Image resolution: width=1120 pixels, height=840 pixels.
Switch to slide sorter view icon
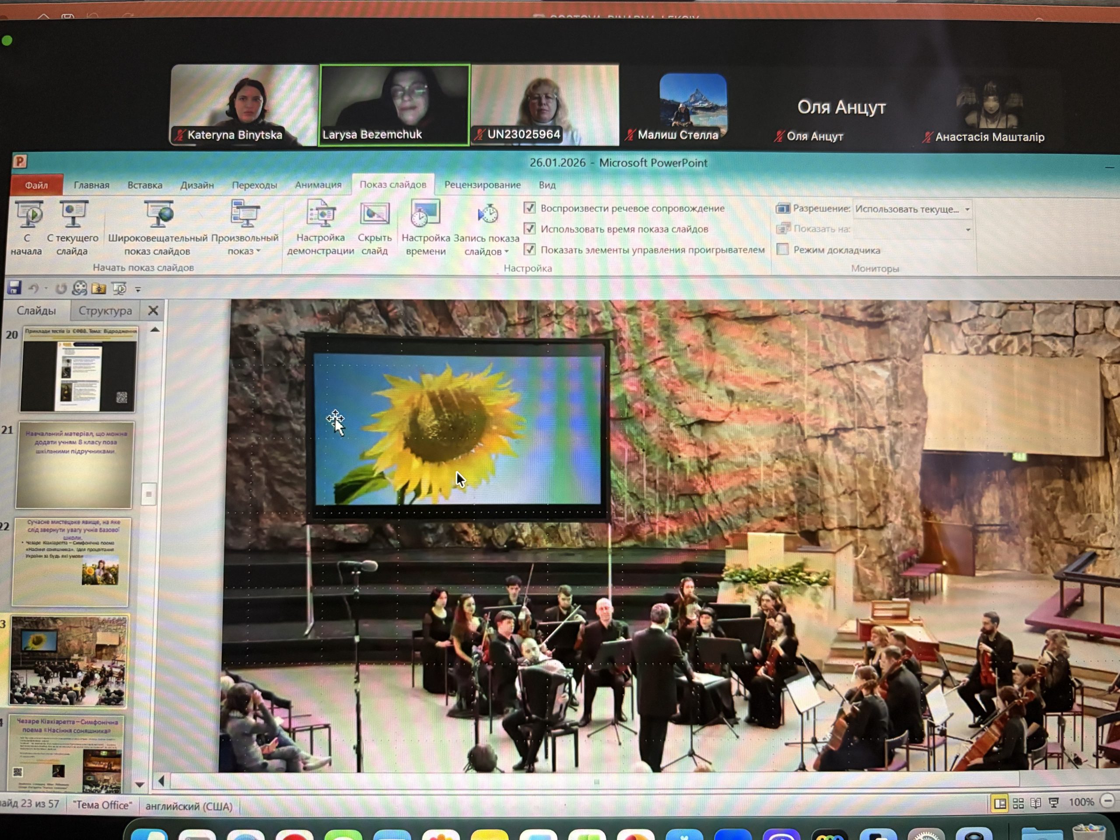(x=1018, y=804)
